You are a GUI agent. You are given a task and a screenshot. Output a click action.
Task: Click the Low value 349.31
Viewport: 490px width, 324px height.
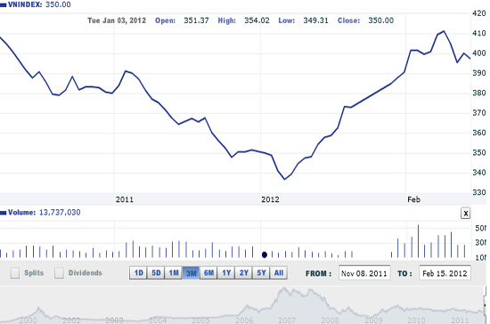click(x=315, y=20)
